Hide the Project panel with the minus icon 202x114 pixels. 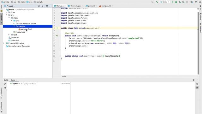tap(50, 6)
